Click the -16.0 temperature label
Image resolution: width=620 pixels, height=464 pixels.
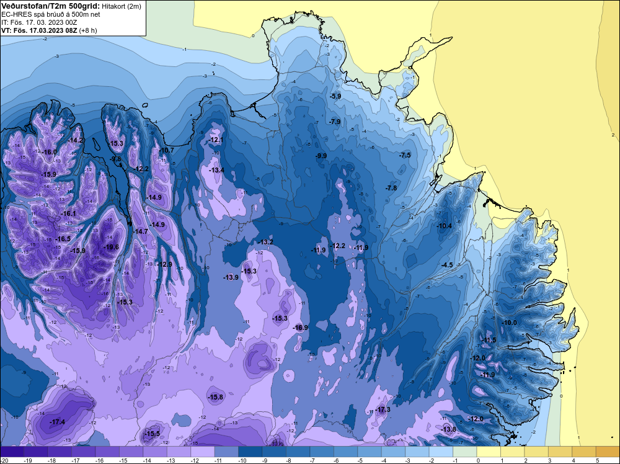point(50,152)
